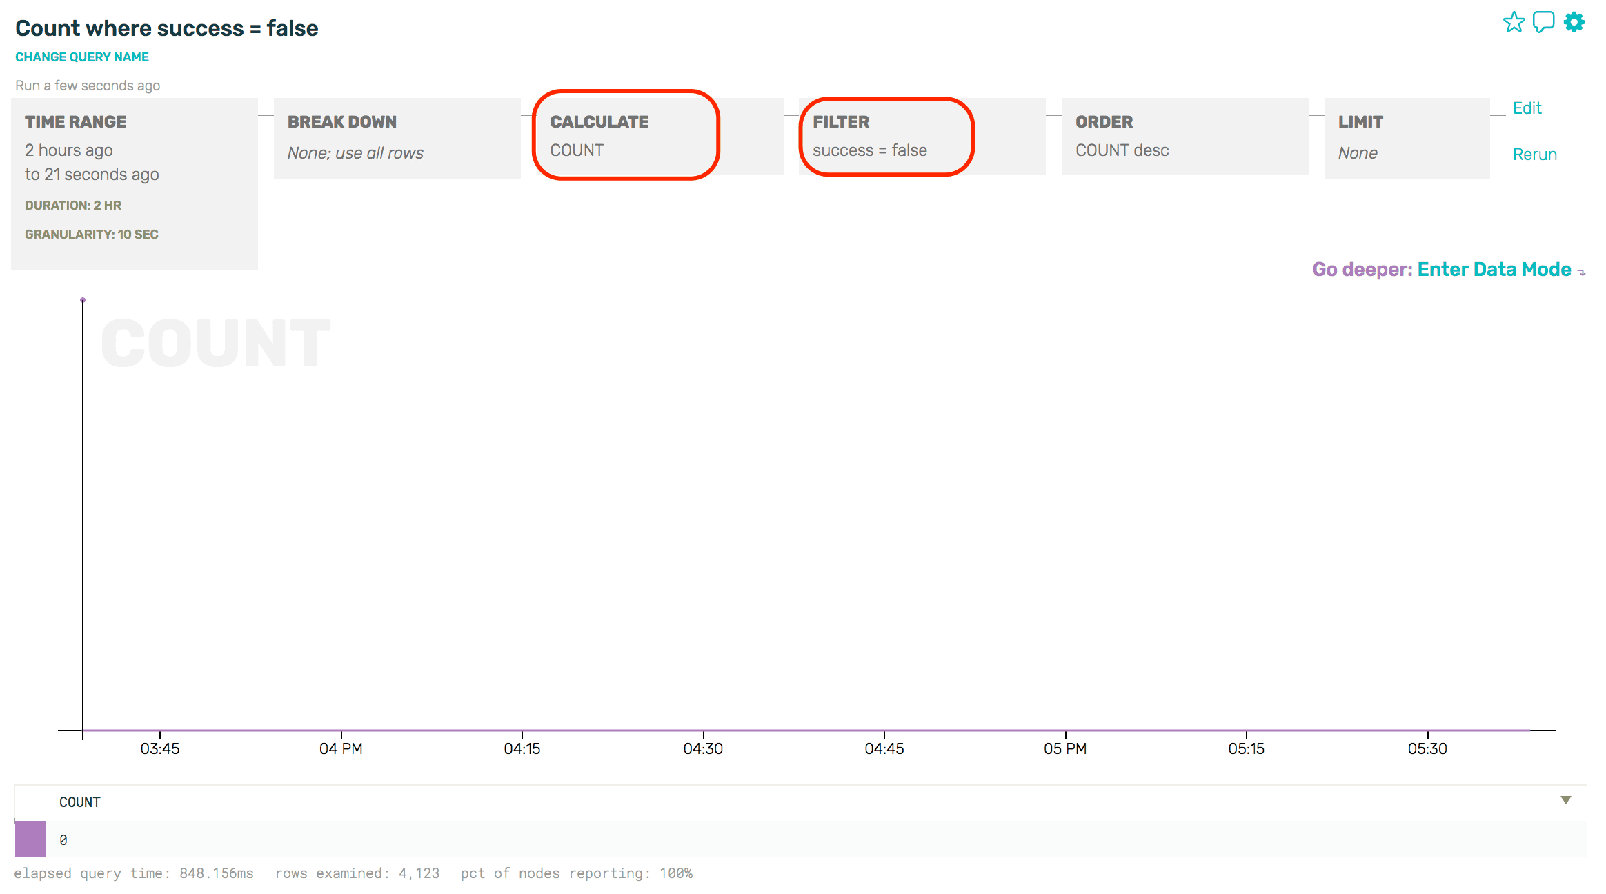
Task: Click CHANGE QUERY NAME
Action: click(81, 57)
